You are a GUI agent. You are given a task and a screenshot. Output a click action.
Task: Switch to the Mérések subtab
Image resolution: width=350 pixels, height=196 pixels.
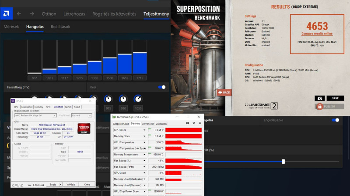tap(11, 27)
